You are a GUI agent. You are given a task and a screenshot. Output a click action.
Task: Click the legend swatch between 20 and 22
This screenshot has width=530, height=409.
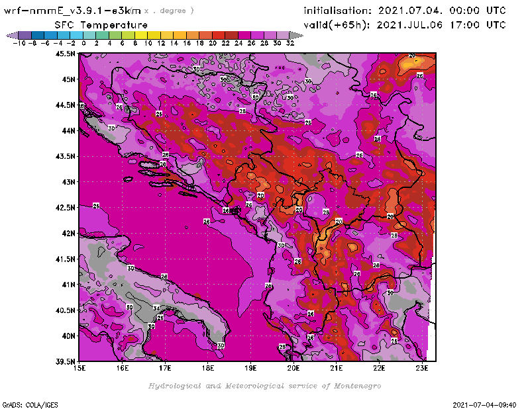[219, 35]
